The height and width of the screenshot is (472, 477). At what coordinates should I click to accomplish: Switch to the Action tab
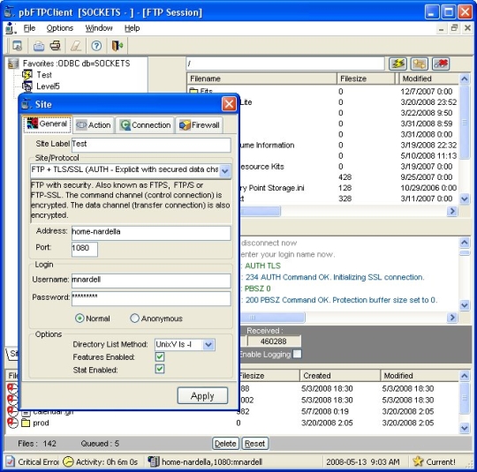94,125
